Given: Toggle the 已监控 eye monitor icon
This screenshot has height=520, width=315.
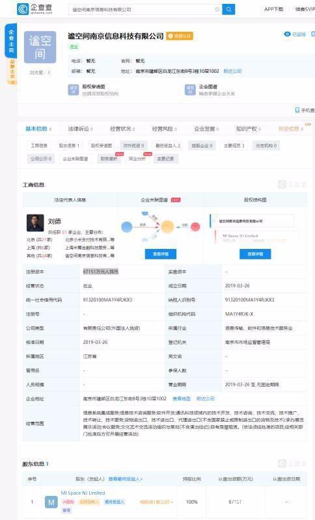Looking at the screenshot, I should coord(295,34).
